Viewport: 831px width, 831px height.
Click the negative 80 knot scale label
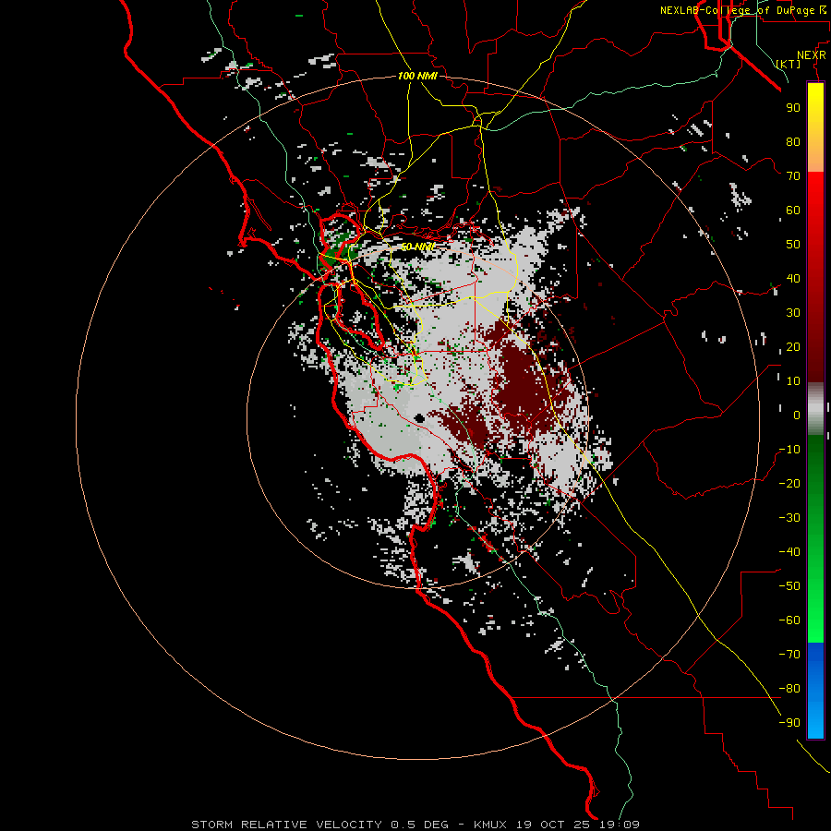(x=789, y=689)
